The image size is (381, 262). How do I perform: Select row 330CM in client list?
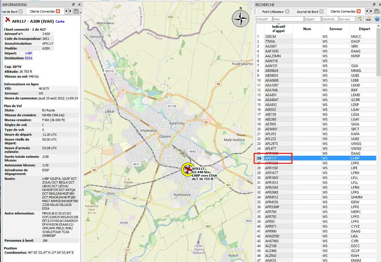click(x=316, y=37)
